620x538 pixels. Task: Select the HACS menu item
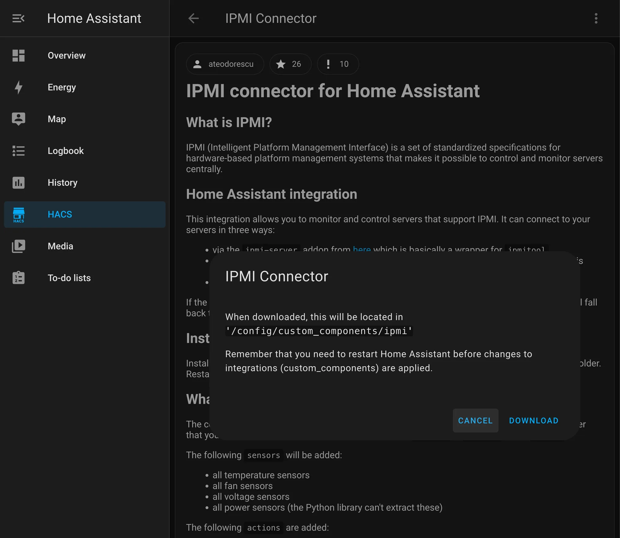point(85,214)
